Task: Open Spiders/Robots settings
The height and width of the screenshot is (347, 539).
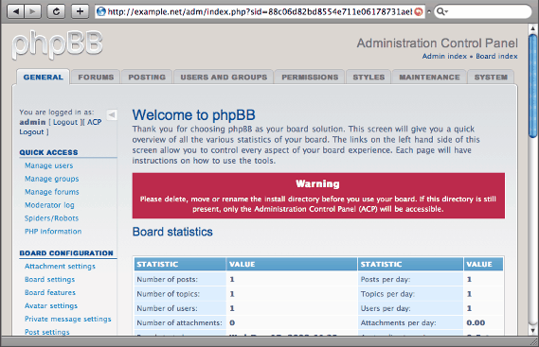Action: (x=51, y=218)
